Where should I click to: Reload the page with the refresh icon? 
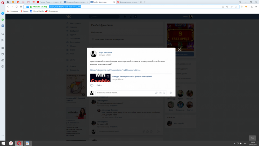17,7
